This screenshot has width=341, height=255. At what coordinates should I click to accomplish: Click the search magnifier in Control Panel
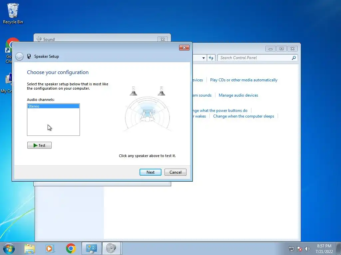(294, 58)
